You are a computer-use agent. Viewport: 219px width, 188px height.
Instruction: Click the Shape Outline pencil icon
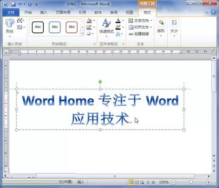(x=89, y=27)
